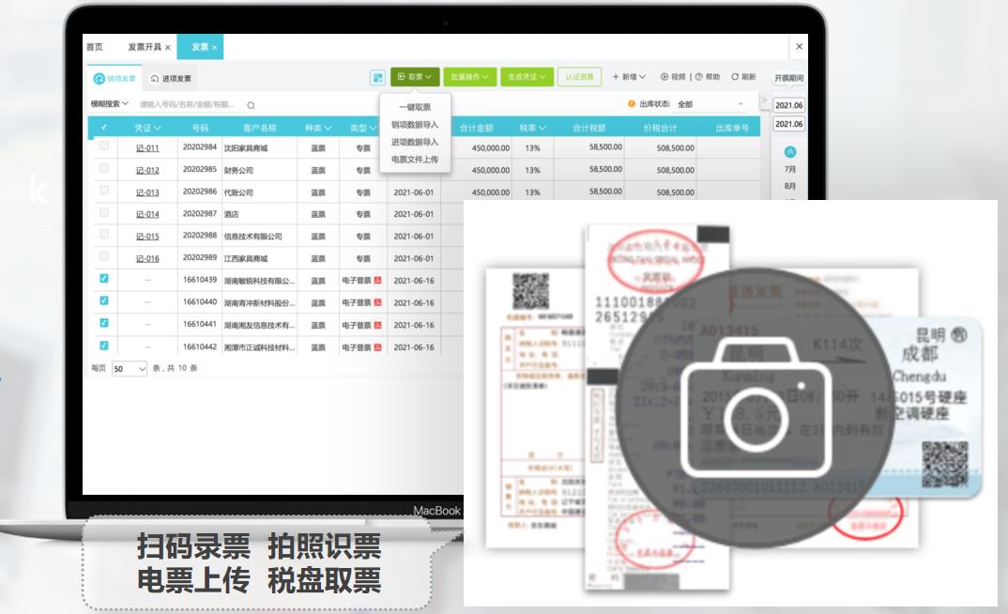Image resolution: width=1008 pixels, height=614 pixels.
Task: Collapse the right panel with double-chevron
Action: (764, 100)
